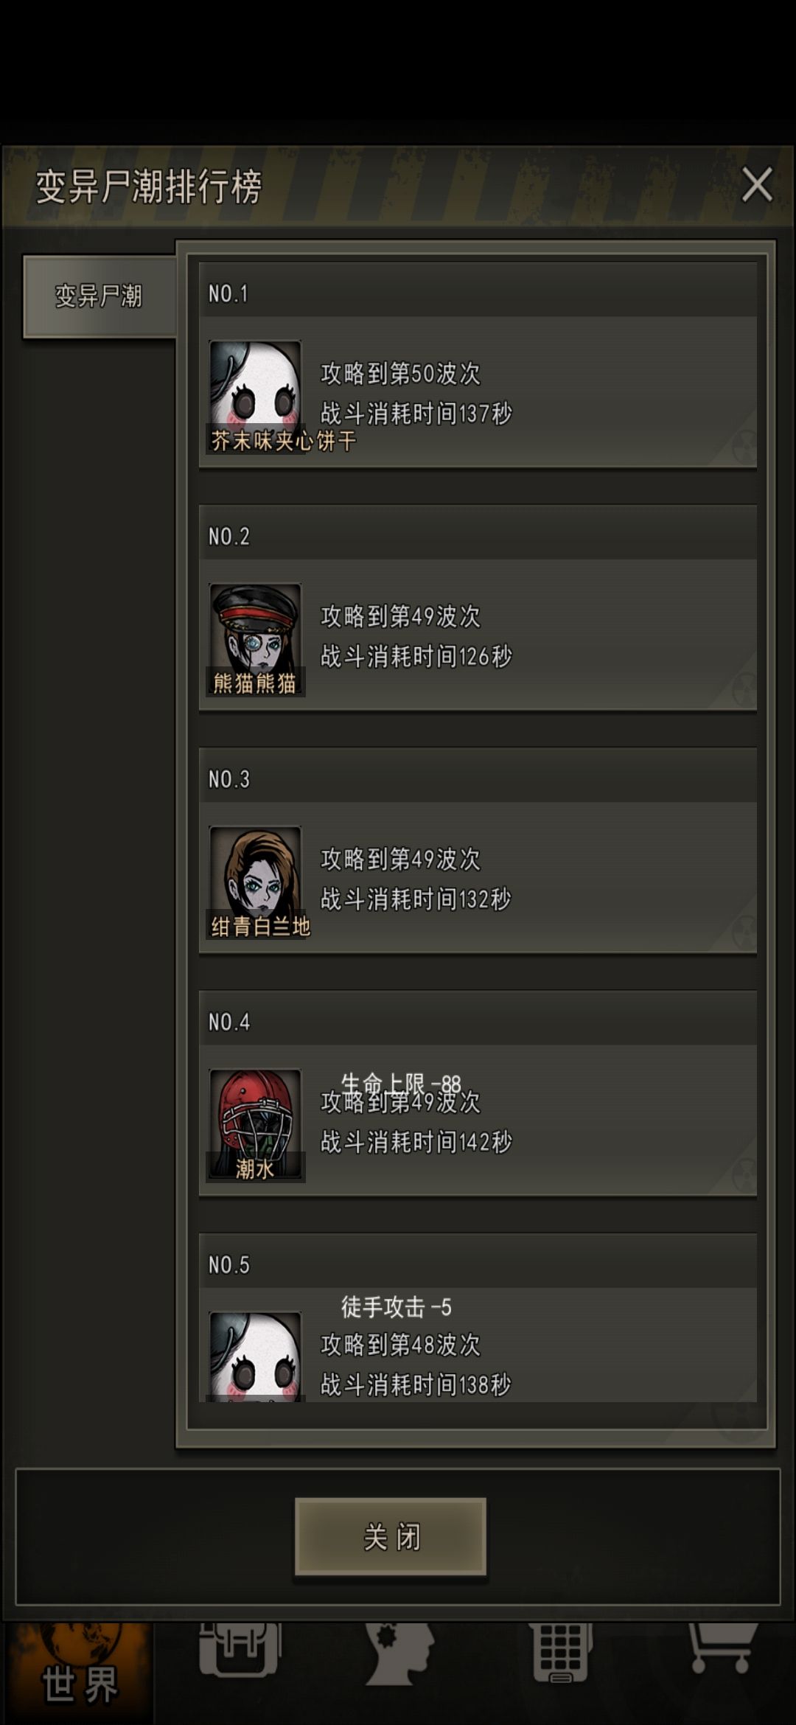The image size is (796, 1725).
Task: Tap avatar of player 熊猫熊猫
Action: pos(255,639)
